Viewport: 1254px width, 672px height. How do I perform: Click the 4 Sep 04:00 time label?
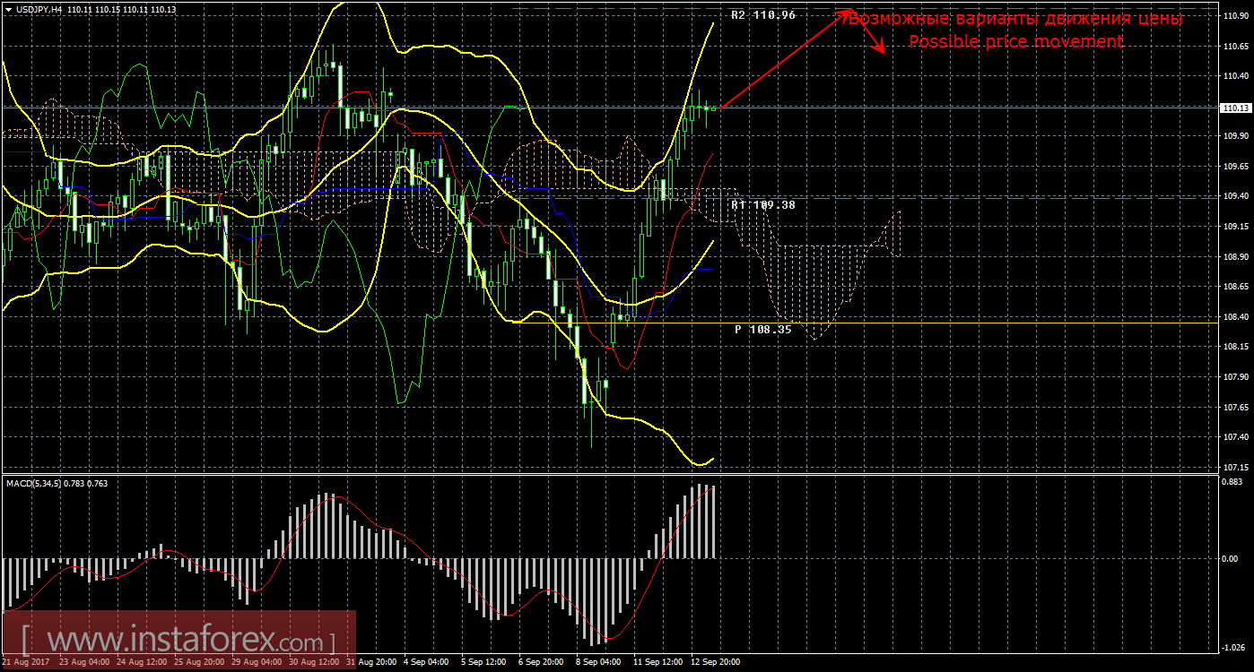(x=424, y=662)
